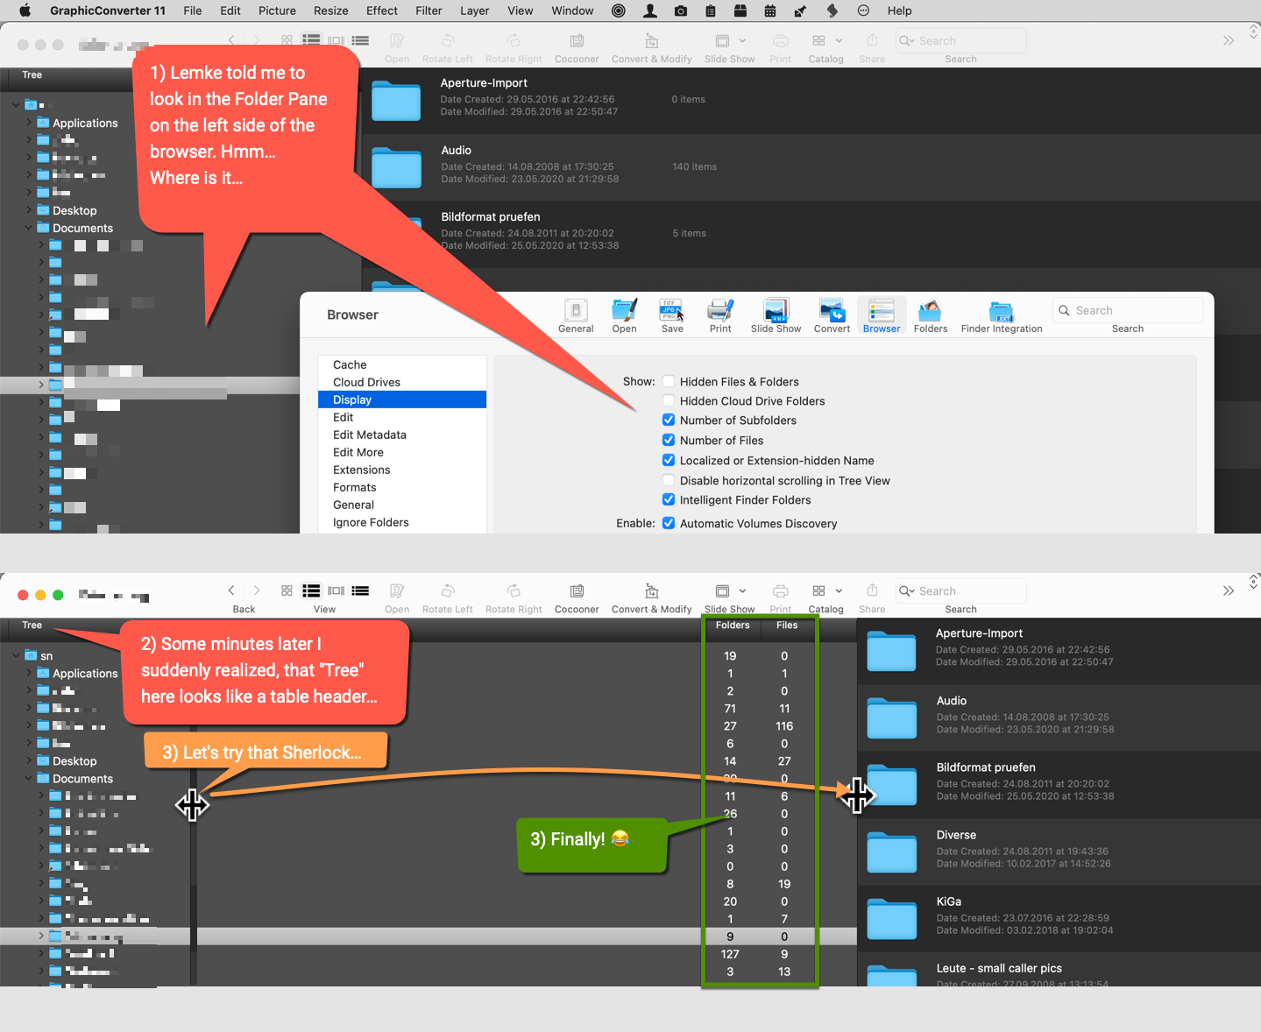Expand Applications in the dimmed browser tree
1261x1032 pixels.
(29, 123)
